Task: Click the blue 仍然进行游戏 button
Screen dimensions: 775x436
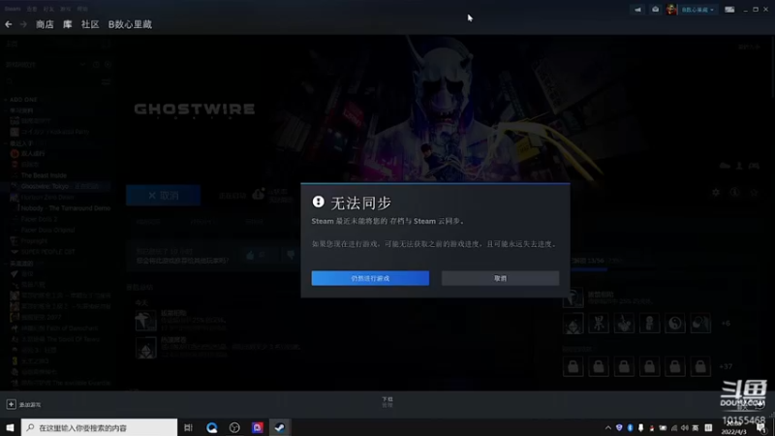Action: [x=370, y=278]
